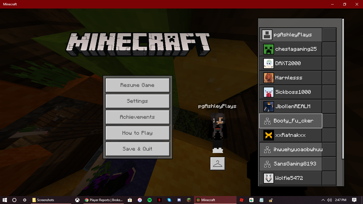Click the avatar beside Harmlesss
The height and width of the screenshot is (204, 363).
(x=269, y=78)
